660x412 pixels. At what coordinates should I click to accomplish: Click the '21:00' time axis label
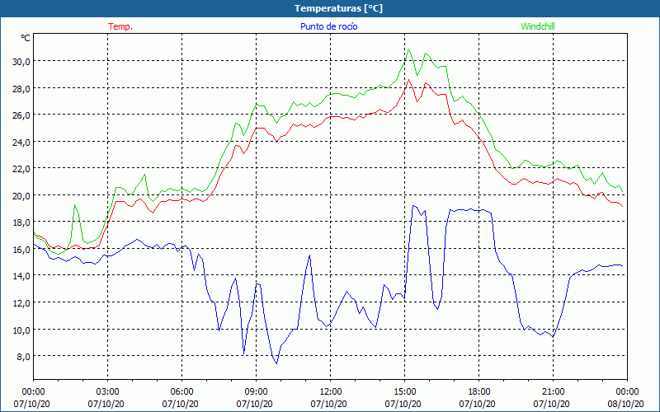coord(553,392)
